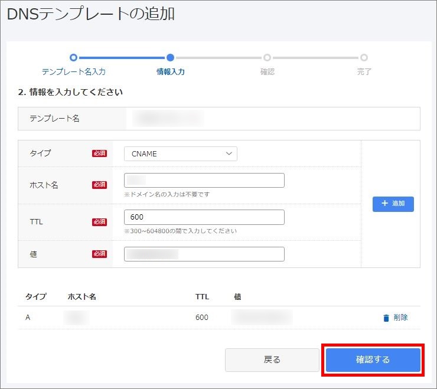The height and width of the screenshot is (389, 437).
Task: Click the step circle above 確認
Action: click(x=267, y=58)
